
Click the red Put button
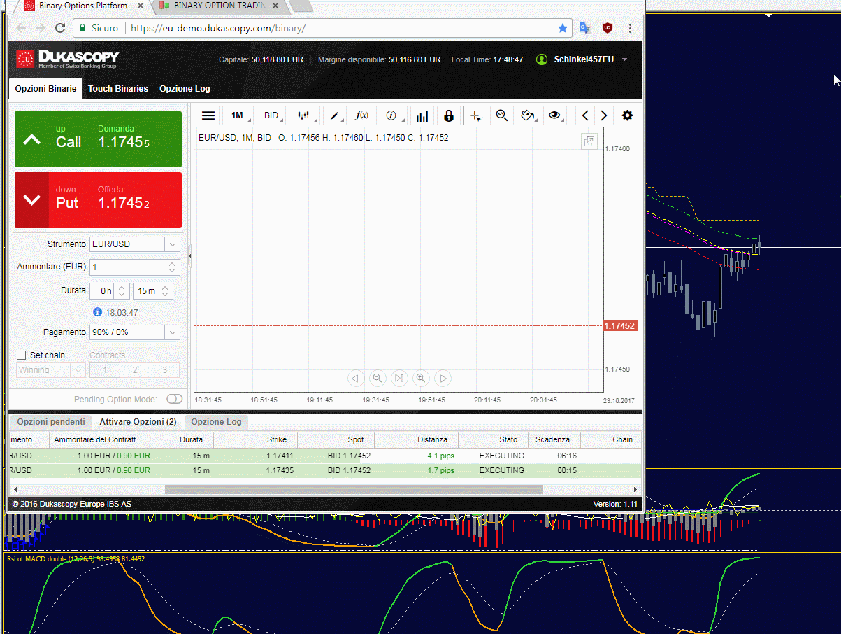98,200
